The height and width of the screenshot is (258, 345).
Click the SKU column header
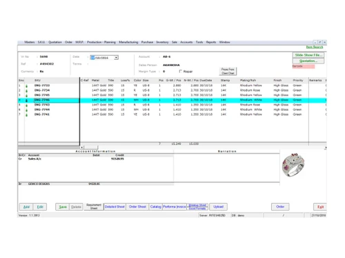coord(37,80)
